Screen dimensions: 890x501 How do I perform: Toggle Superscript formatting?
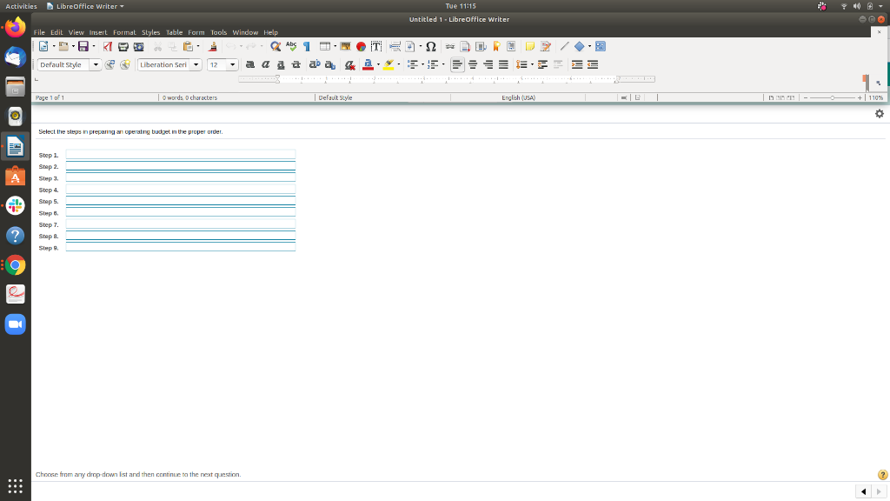(315, 64)
